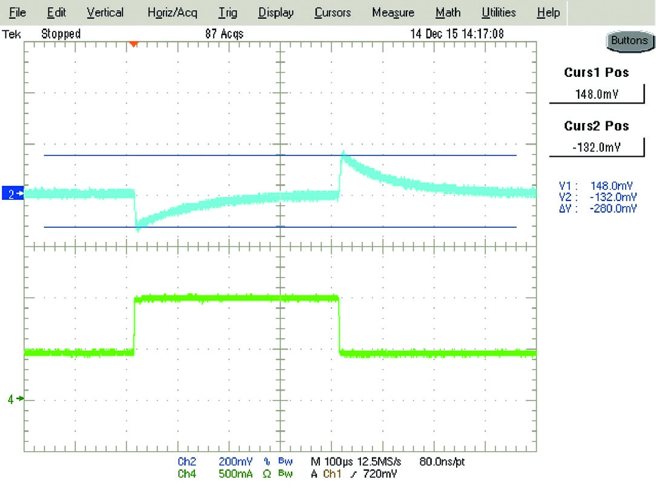
Task: Toggle the Ch4 bandwidth limit Bw indicator
Action: click(285, 474)
